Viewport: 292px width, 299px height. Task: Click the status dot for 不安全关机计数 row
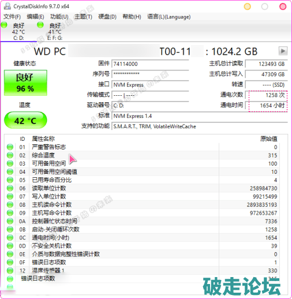click(x=10, y=246)
